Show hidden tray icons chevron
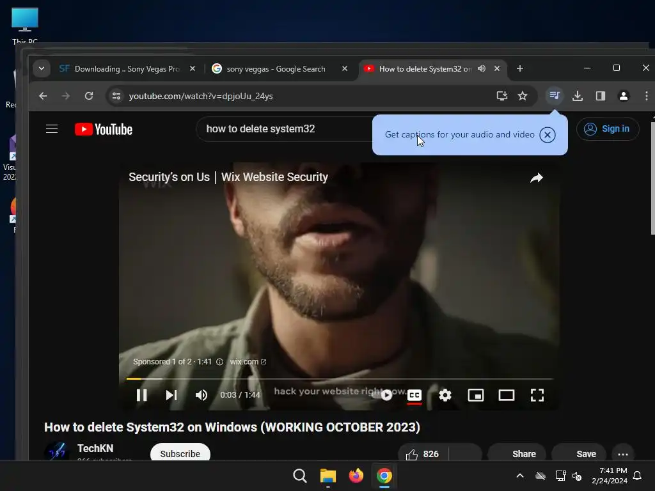 click(x=520, y=476)
